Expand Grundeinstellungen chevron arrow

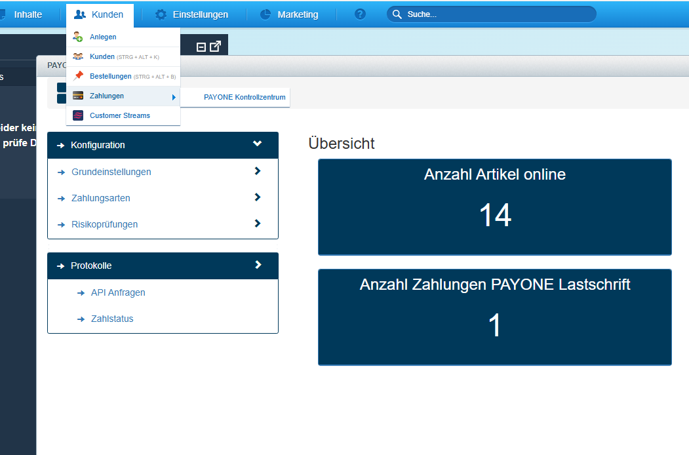258,171
